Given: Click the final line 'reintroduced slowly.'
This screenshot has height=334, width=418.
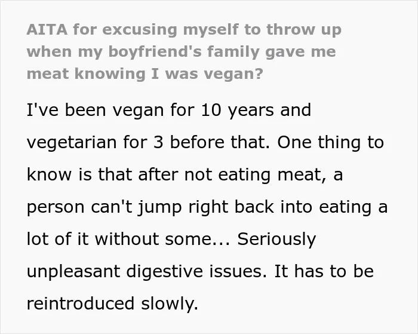Looking at the screenshot, I should 112,304.
